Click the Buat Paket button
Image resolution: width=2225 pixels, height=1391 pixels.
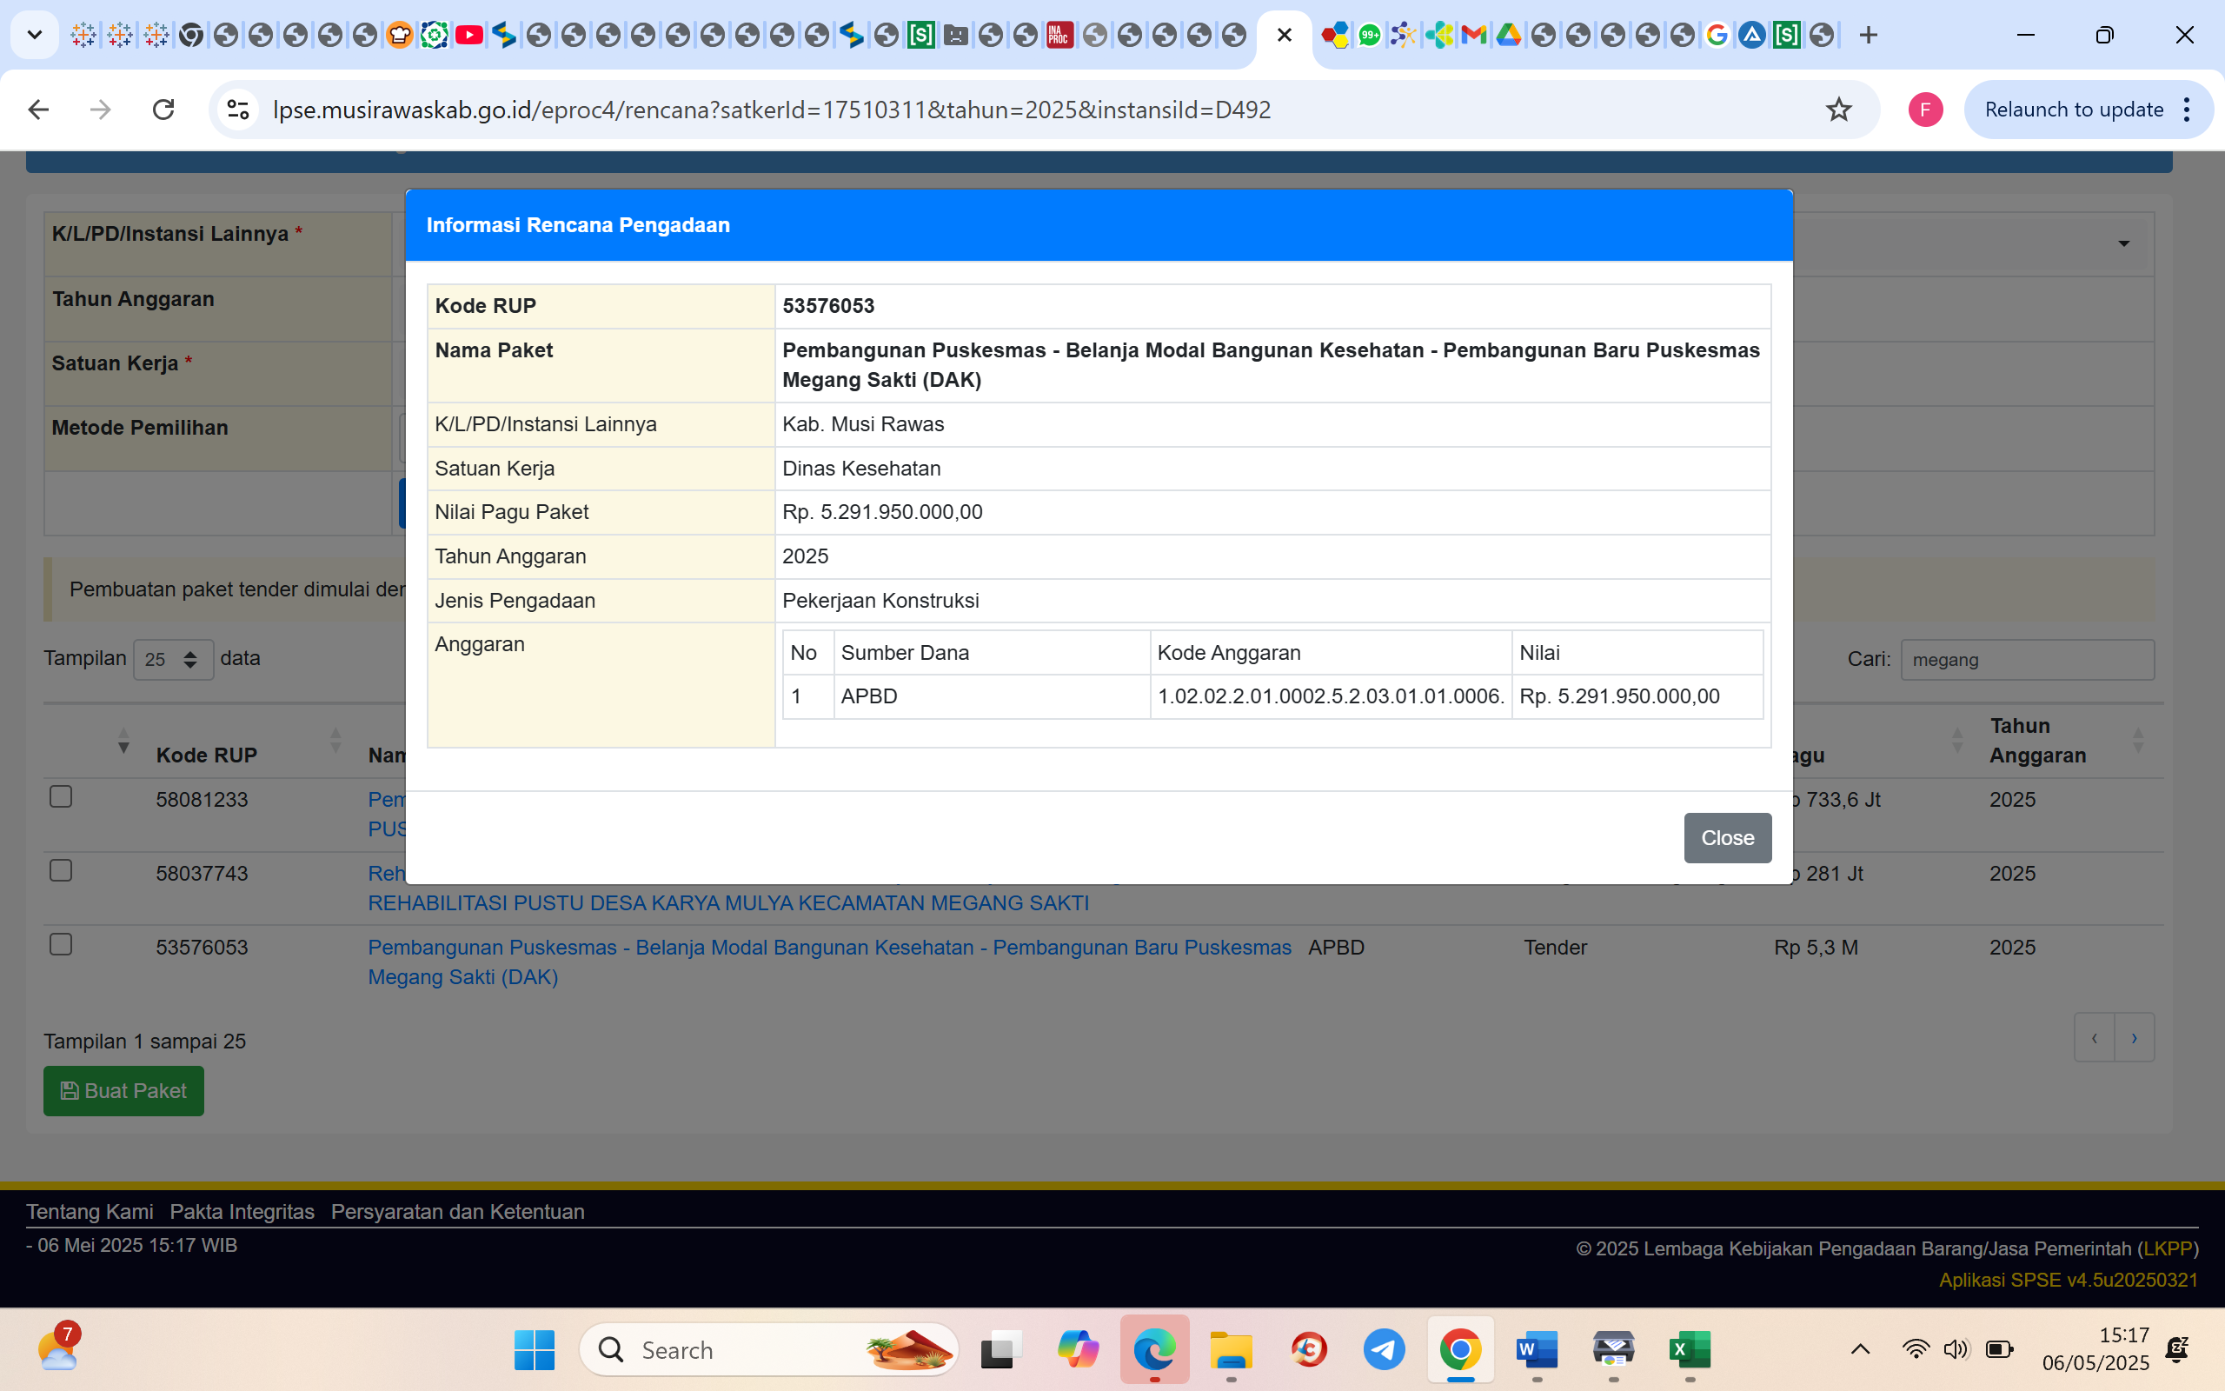coord(123,1091)
